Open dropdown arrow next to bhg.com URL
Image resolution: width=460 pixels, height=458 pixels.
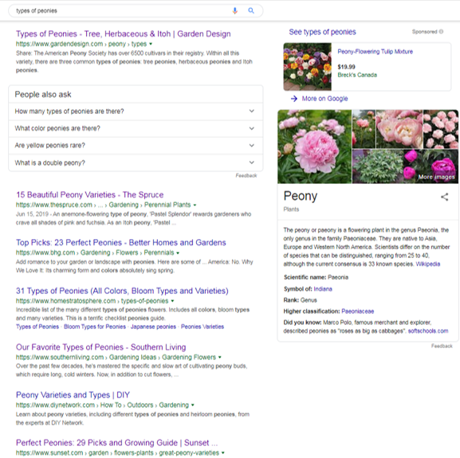178,252
